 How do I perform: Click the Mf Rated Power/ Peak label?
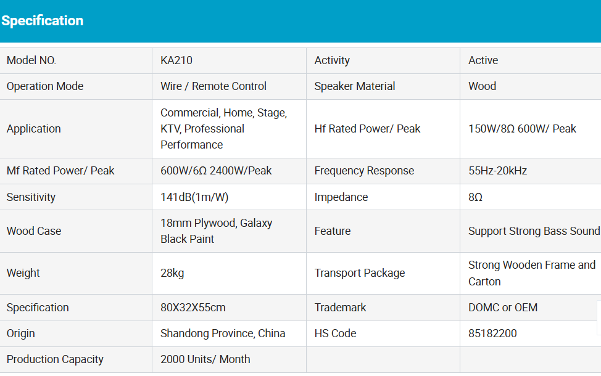point(60,171)
